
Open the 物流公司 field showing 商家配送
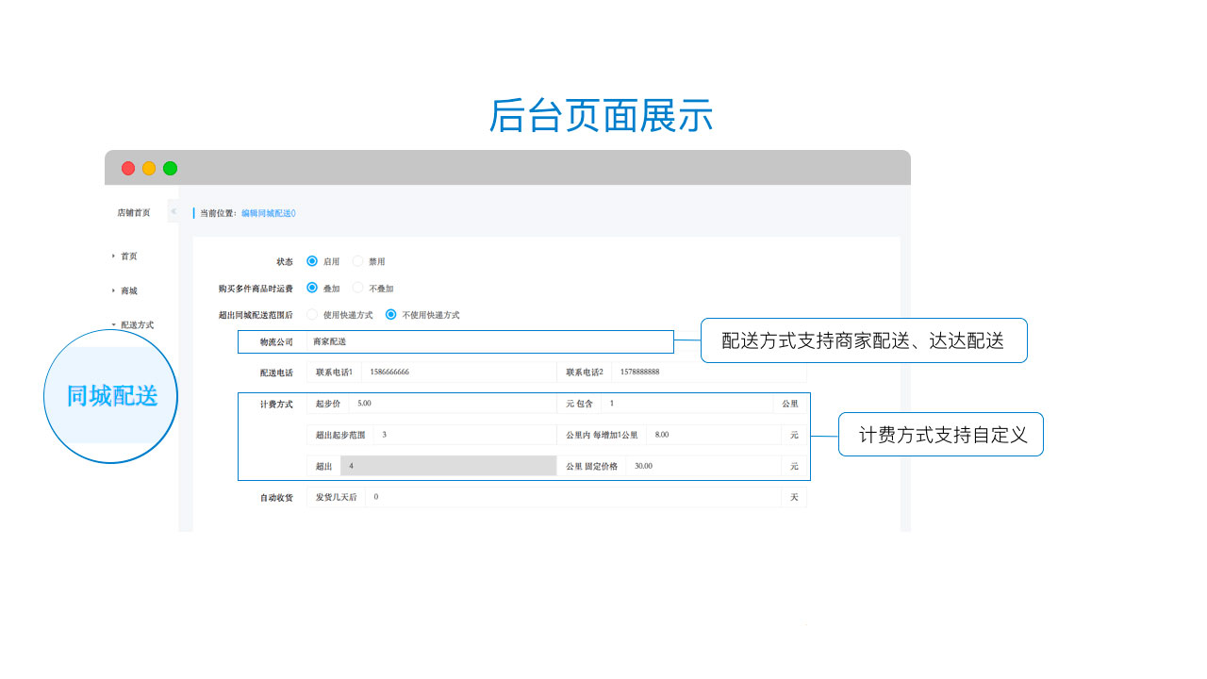click(x=489, y=341)
